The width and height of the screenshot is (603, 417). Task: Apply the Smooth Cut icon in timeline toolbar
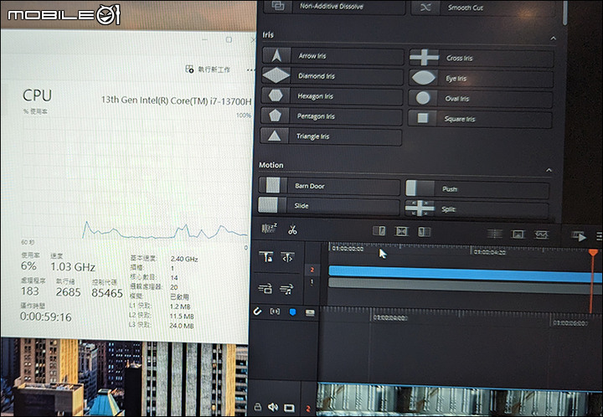point(424,232)
